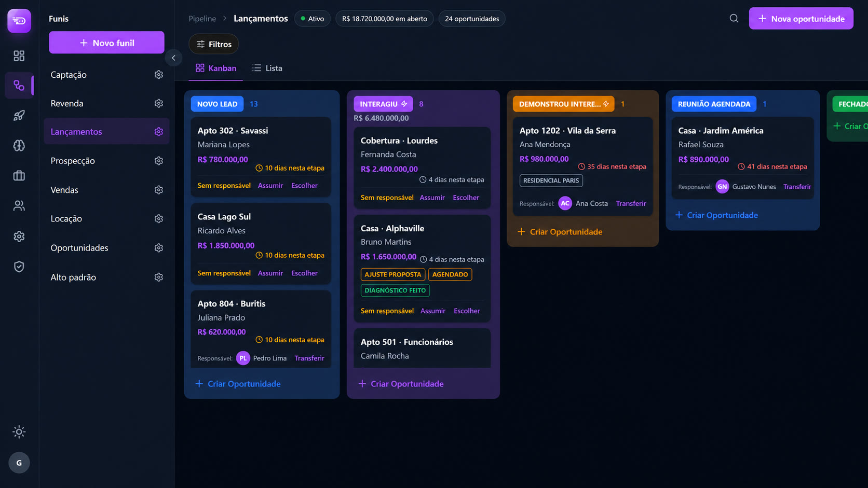
Task: Open the user avatar G menu
Action: (x=19, y=463)
